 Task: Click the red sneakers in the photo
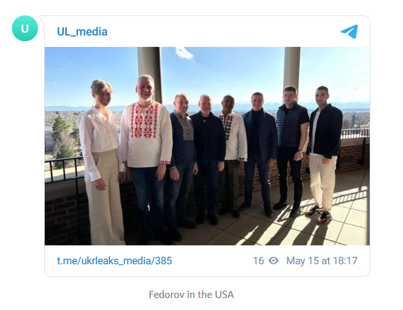click(x=319, y=213)
